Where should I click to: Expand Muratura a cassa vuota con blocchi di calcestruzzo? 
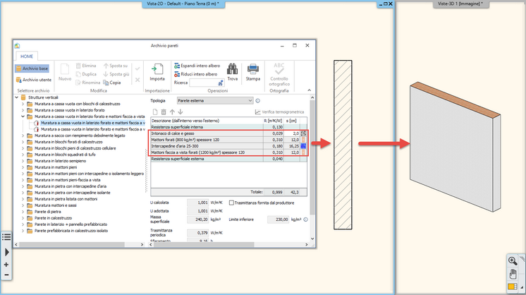(23, 104)
